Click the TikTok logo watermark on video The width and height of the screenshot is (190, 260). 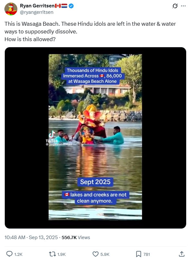pyautogui.click(x=52, y=136)
